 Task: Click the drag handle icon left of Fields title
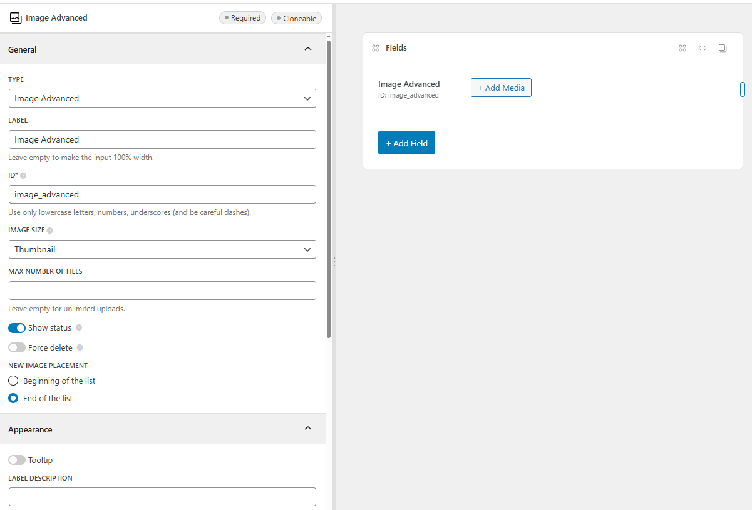click(376, 48)
